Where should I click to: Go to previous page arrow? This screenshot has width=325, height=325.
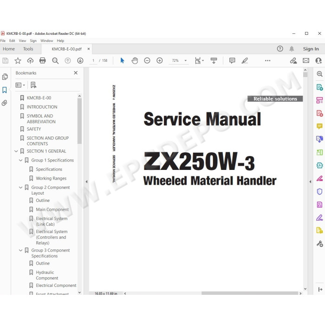[68, 60]
